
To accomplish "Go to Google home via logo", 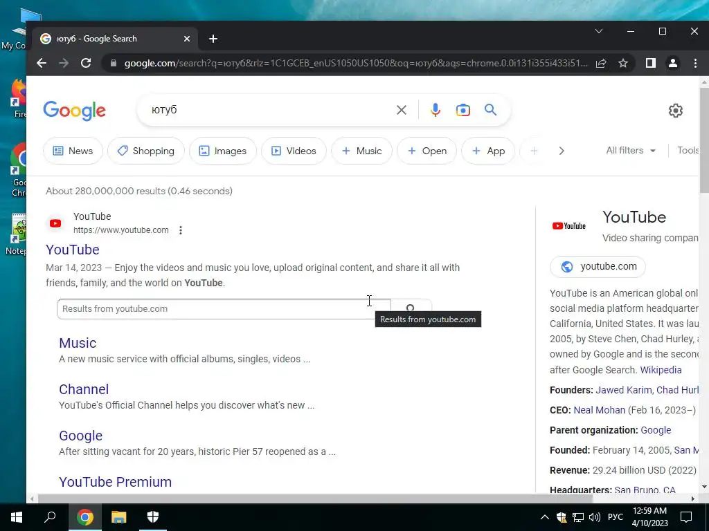I will tap(75, 111).
